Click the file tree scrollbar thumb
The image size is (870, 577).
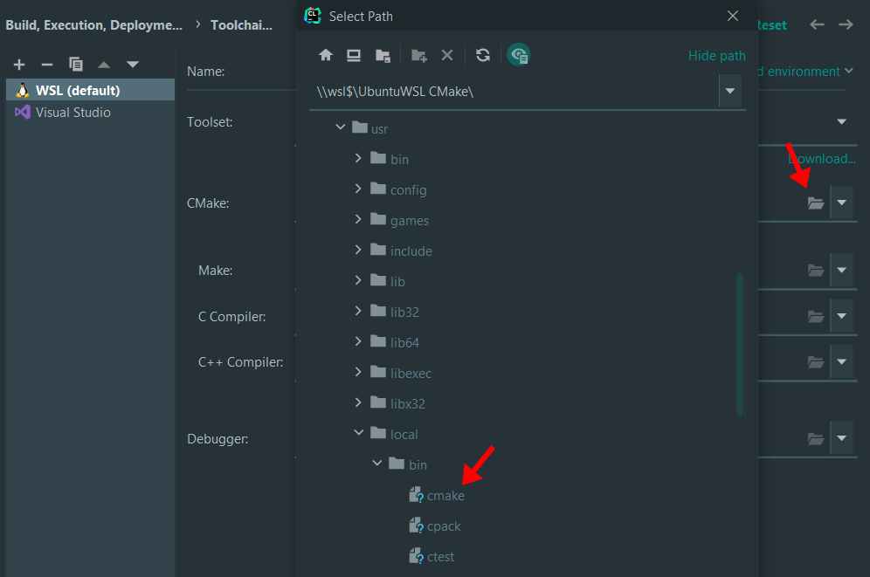pos(740,344)
